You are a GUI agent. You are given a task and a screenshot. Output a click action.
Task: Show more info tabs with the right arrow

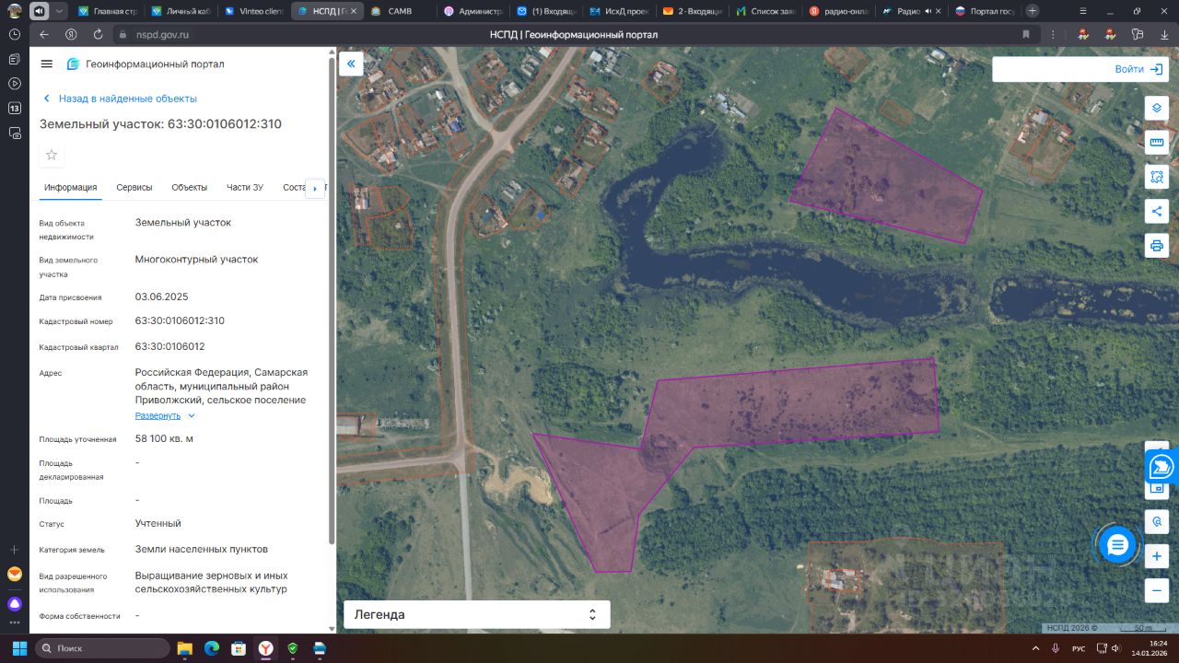pos(315,188)
